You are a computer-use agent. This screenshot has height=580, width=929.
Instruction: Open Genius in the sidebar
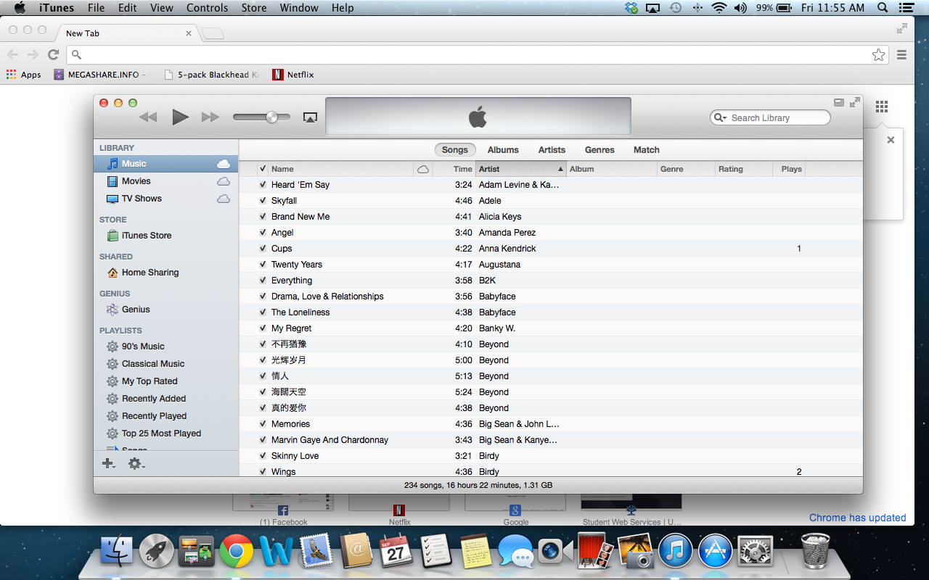tap(166, 310)
